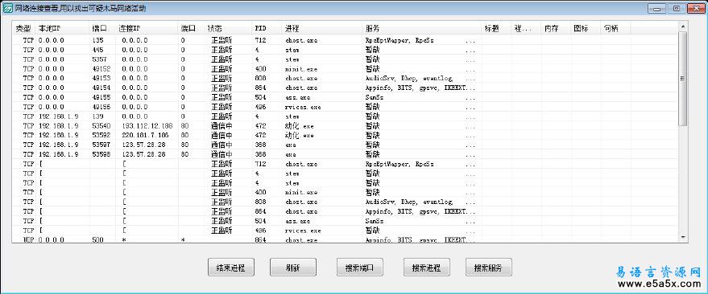Click the 标题 column header
Screen dimensions: 708x294
[496, 28]
